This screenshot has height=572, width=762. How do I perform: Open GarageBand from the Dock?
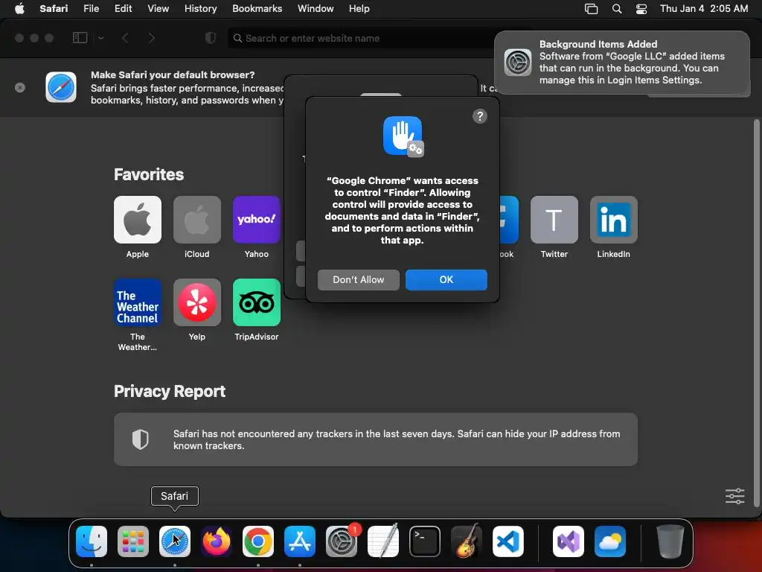coord(467,541)
